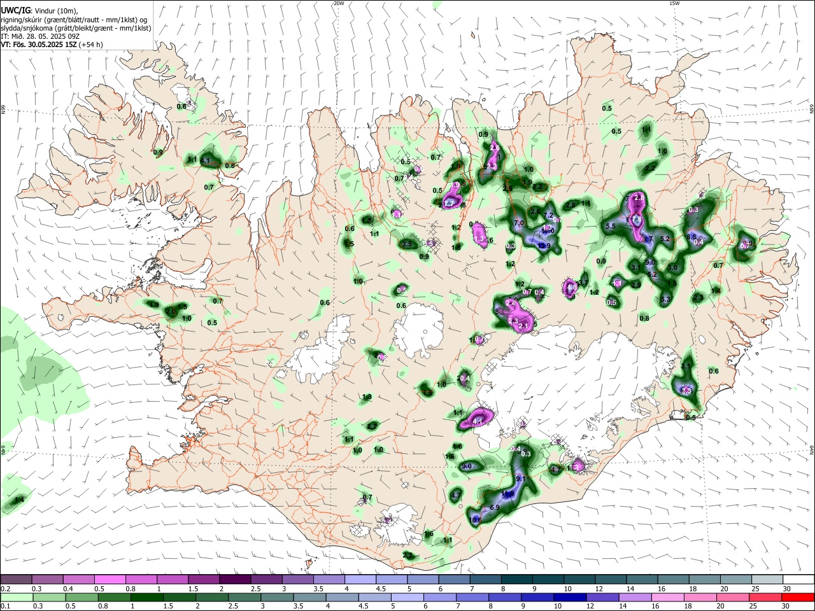This screenshot has width=815, height=611.
Task: Click the 'rigning/skúrir' legend description line
Action: point(74,20)
